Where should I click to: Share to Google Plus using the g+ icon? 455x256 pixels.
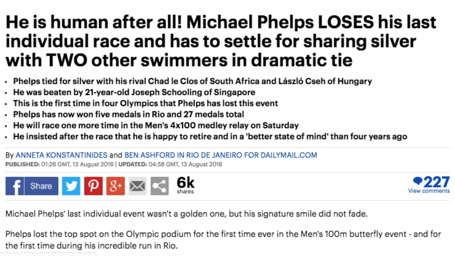(116, 186)
